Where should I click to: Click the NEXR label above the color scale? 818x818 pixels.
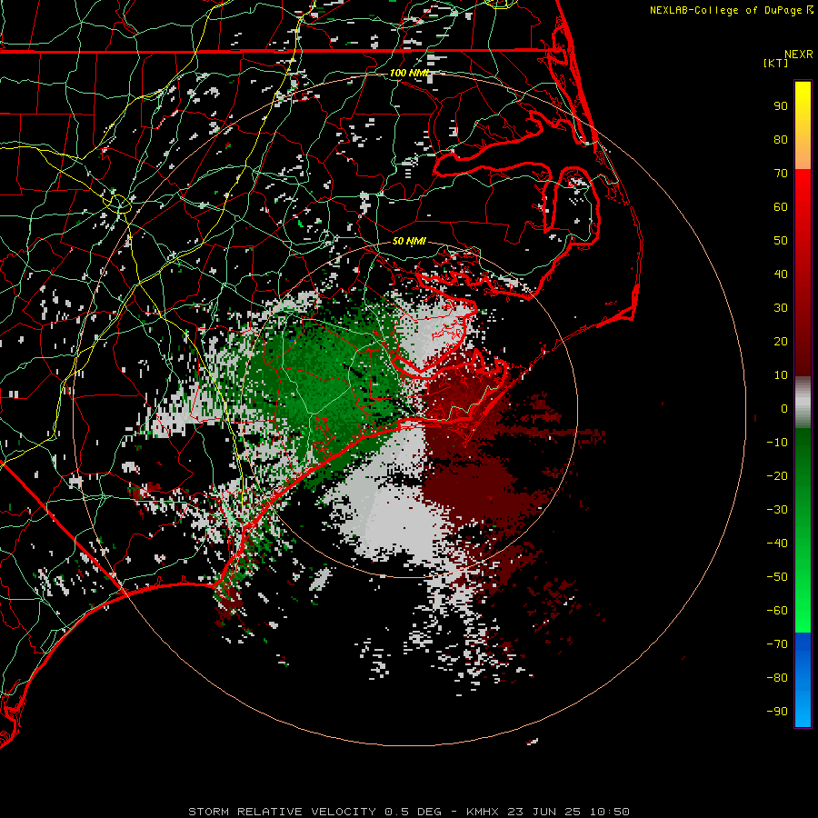point(798,55)
